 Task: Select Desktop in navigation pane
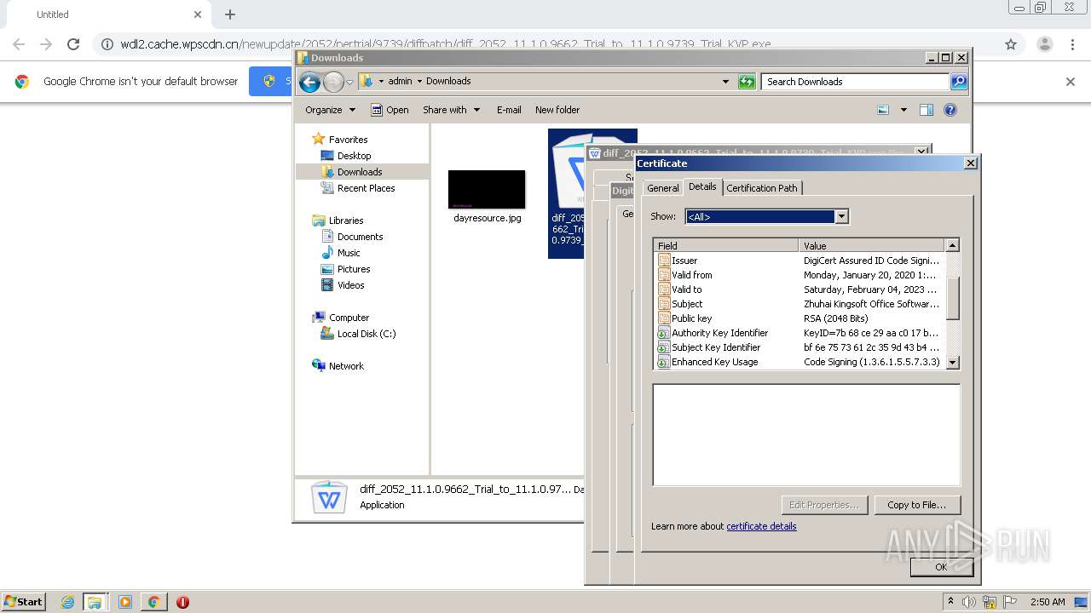pyautogui.click(x=346, y=156)
